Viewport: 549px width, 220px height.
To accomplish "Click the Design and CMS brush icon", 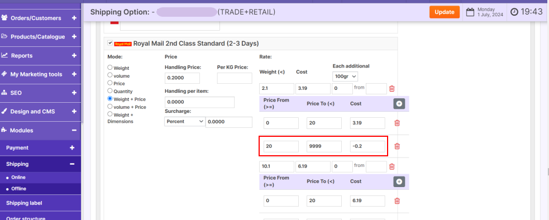I will tap(4, 112).
